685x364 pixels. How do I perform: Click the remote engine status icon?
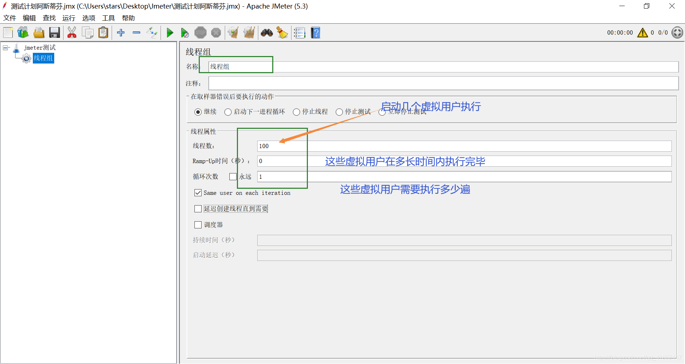click(677, 33)
